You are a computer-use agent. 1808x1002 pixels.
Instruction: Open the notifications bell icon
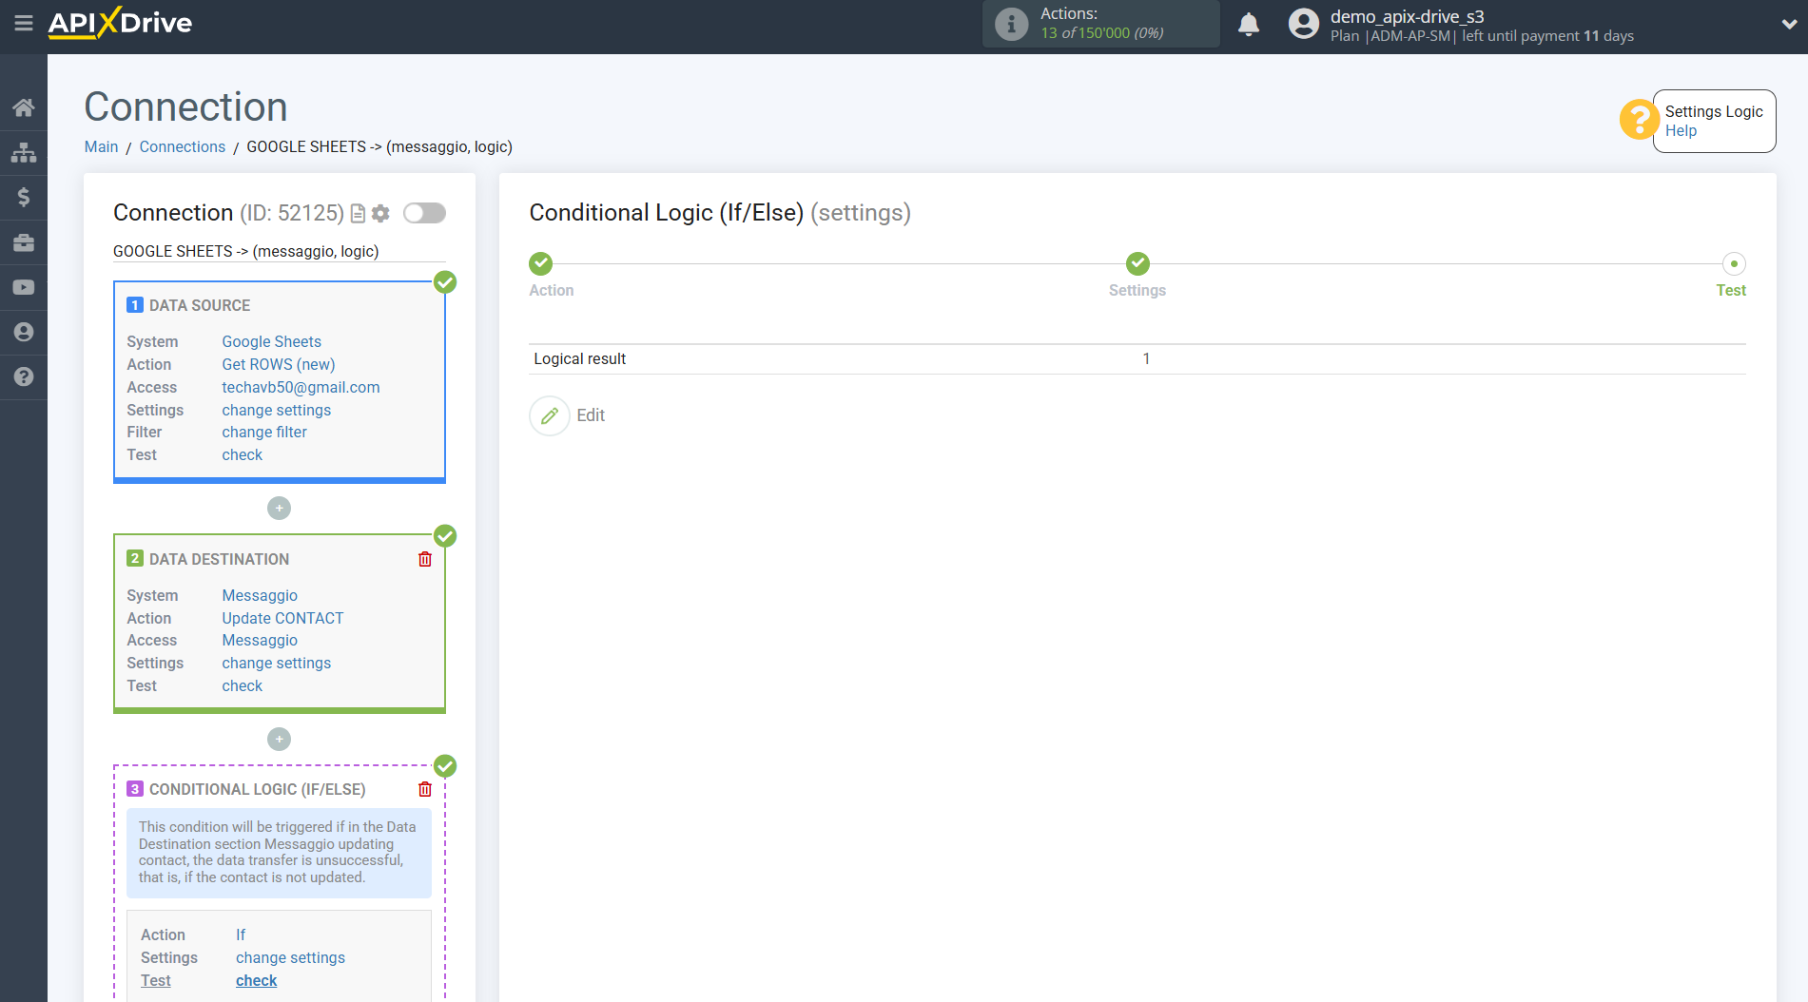click(x=1249, y=25)
